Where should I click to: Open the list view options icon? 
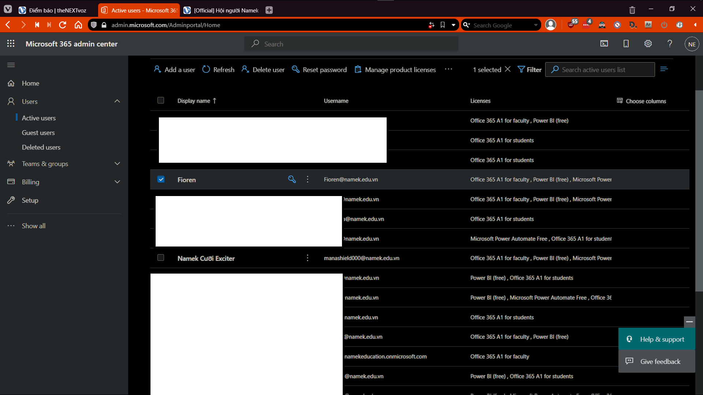click(664, 69)
